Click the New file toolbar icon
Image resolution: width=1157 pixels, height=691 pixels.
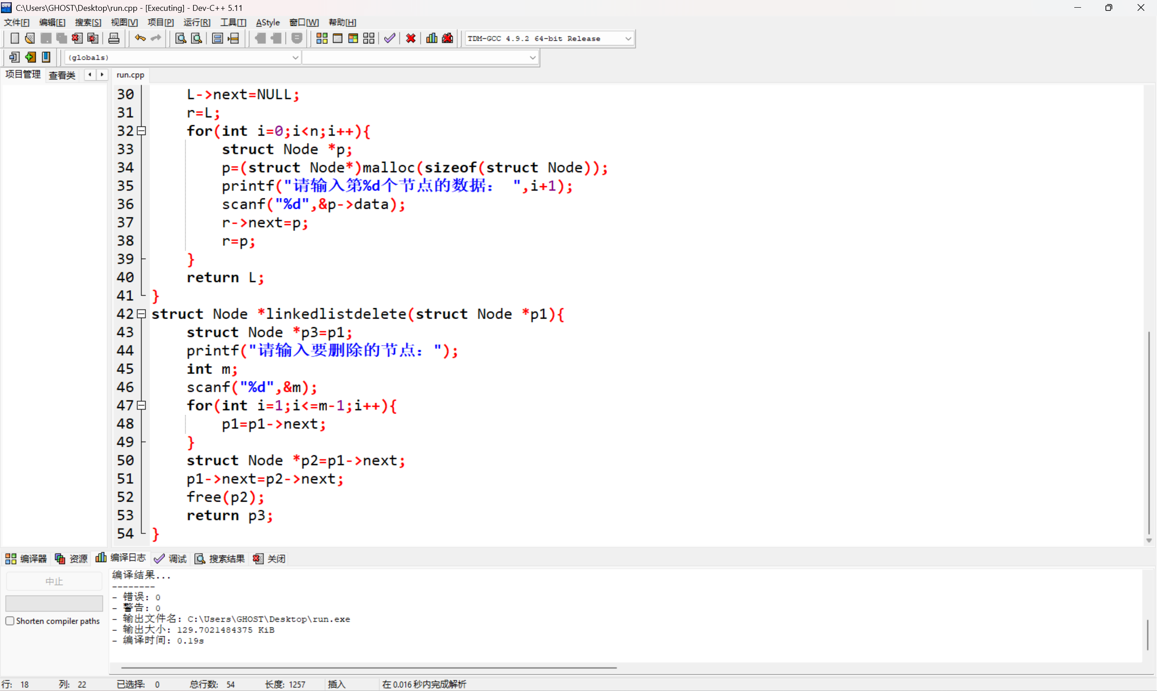(14, 38)
